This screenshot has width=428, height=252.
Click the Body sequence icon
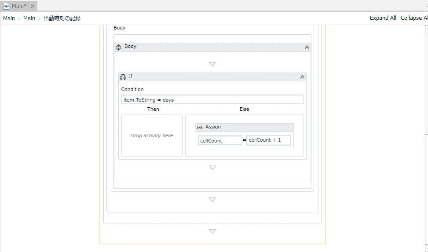coord(118,47)
